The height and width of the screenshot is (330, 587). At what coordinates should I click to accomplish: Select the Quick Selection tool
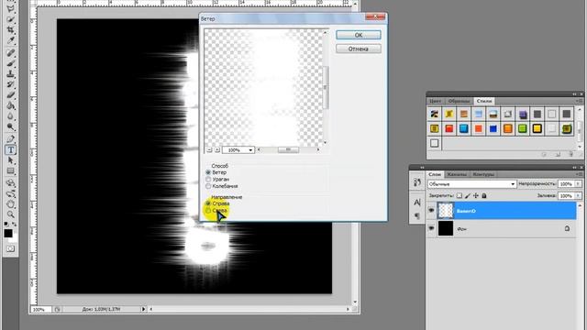(x=10, y=19)
